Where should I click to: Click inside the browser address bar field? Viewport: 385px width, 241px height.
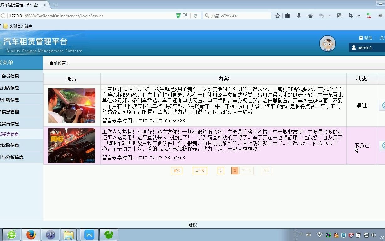point(94,15)
